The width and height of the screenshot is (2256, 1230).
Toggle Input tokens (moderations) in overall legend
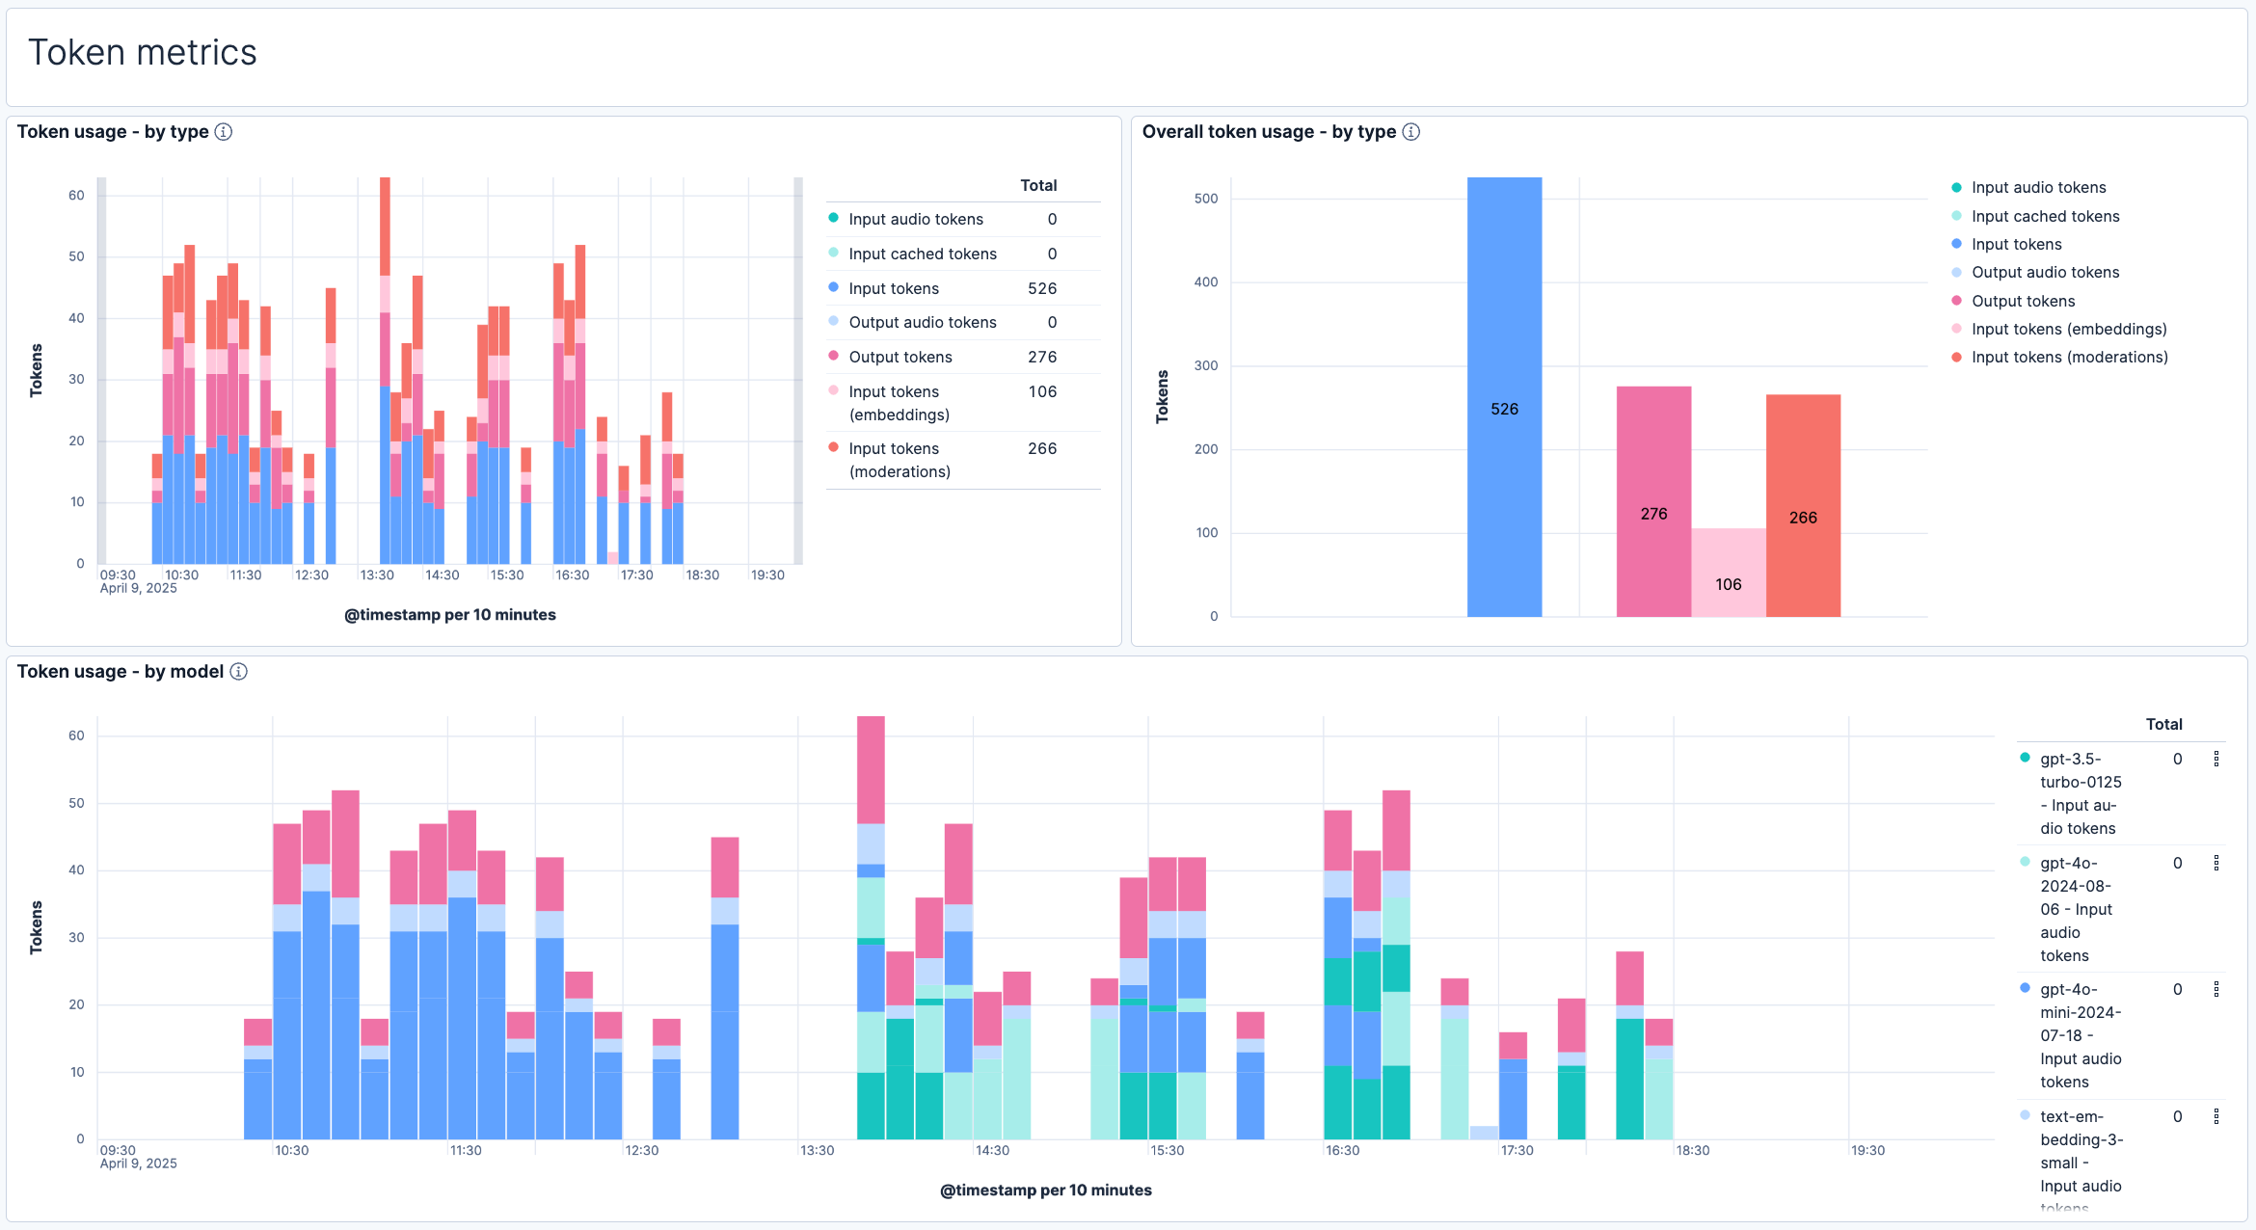[x=2069, y=358]
